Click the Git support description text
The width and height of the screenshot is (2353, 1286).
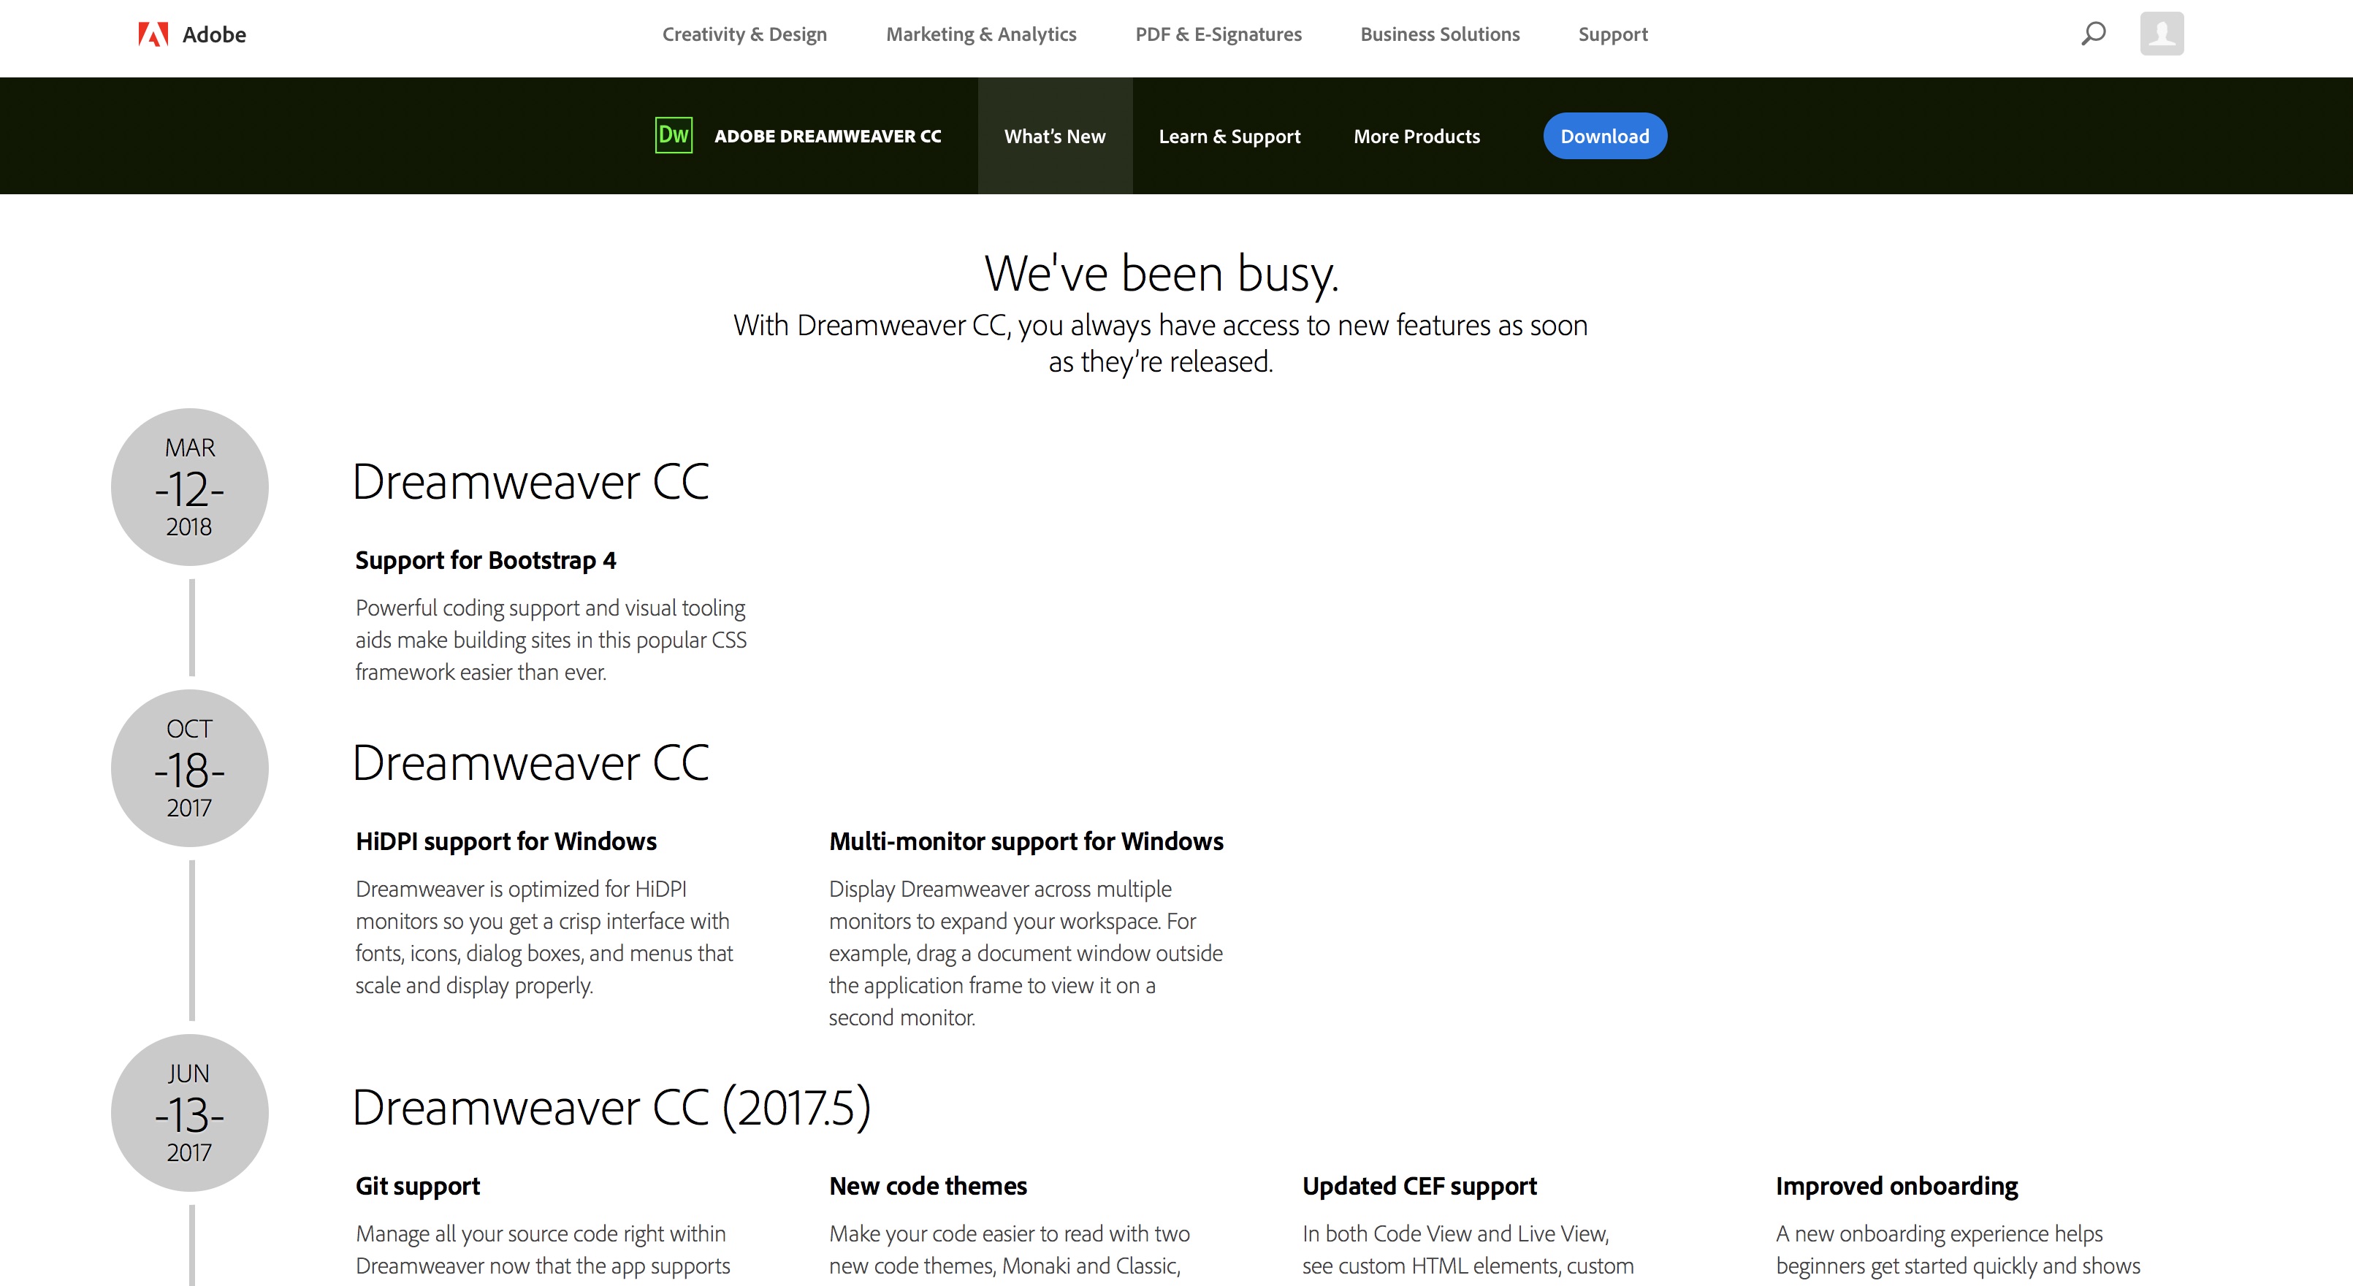coord(543,1249)
